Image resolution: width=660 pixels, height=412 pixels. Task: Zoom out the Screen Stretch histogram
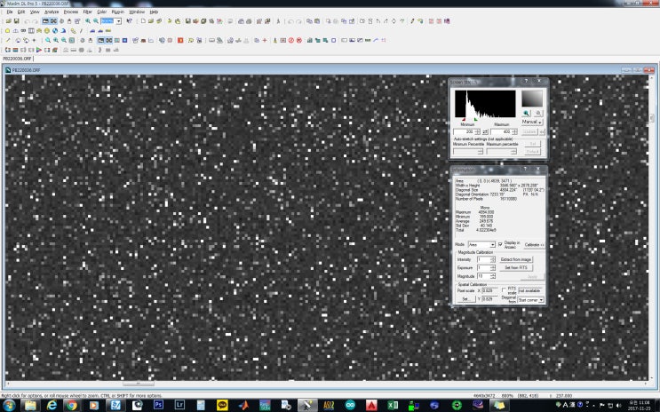click(538, 113)
